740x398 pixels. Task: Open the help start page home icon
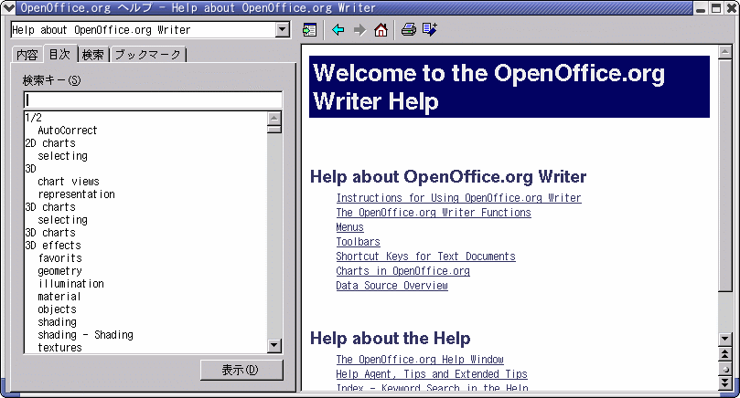coord(381,30)
